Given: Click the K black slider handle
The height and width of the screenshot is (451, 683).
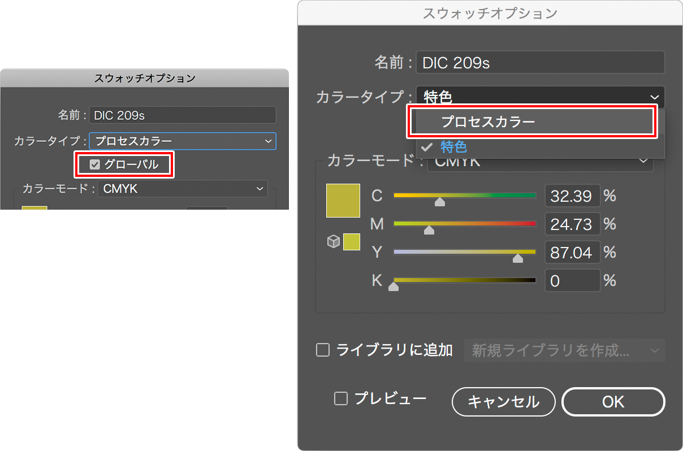Looking at the screenshot, I should pos(394,287).
